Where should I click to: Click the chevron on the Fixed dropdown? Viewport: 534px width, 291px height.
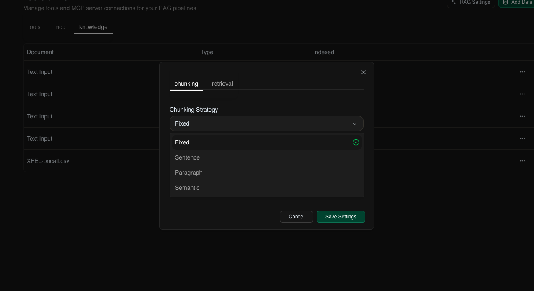tap(355, 123)
